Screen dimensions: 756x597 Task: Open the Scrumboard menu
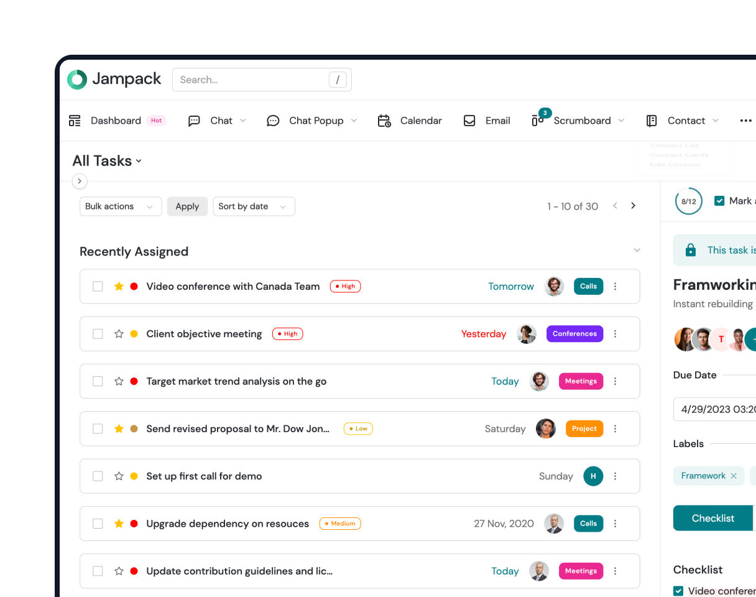[581, 121]
